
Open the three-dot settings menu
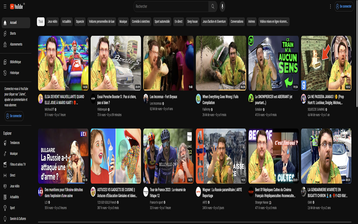pyautogui.click(x=330, y=6)
